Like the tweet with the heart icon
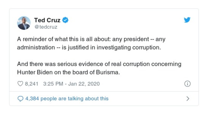This screenshot has width=208, height=115. [x=20, y=84]
